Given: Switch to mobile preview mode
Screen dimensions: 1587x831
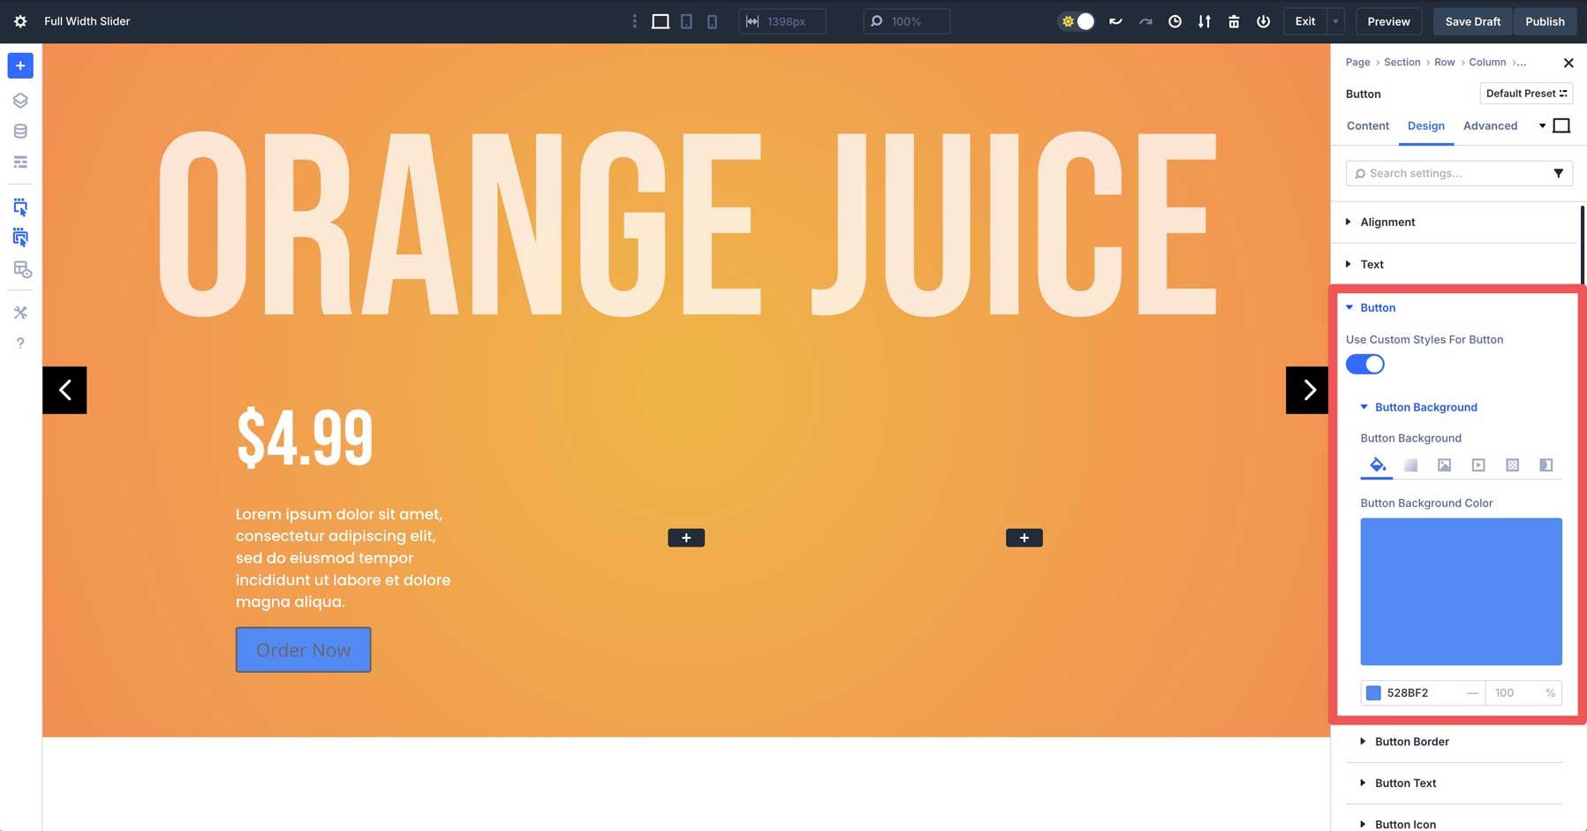Looking at the screenshot, I should click(712, 21).
